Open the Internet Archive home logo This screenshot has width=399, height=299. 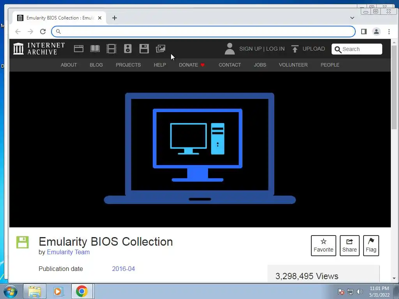[39, 49]
